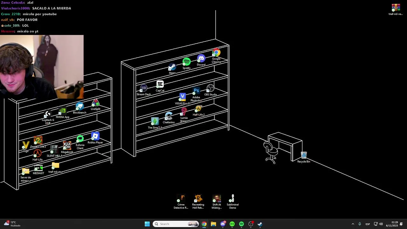407x229 pixels.
Task: Select the Stream Deck shortcut
Action: pos(144,90)
